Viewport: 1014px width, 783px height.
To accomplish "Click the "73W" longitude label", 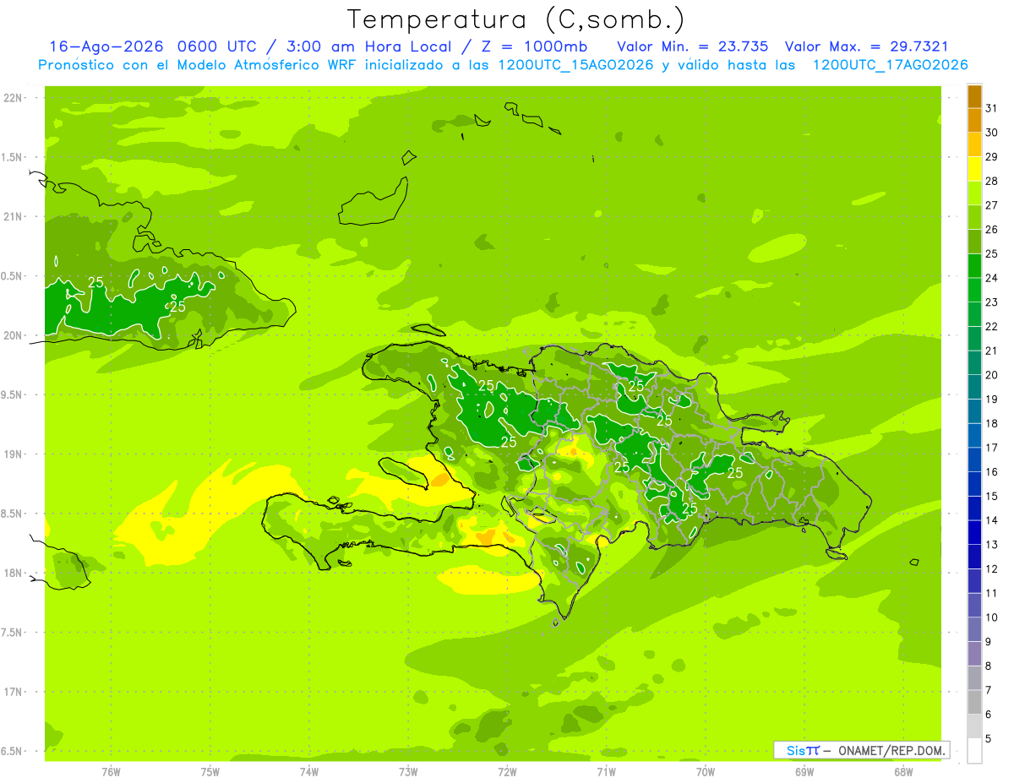I will click(408, 772).
